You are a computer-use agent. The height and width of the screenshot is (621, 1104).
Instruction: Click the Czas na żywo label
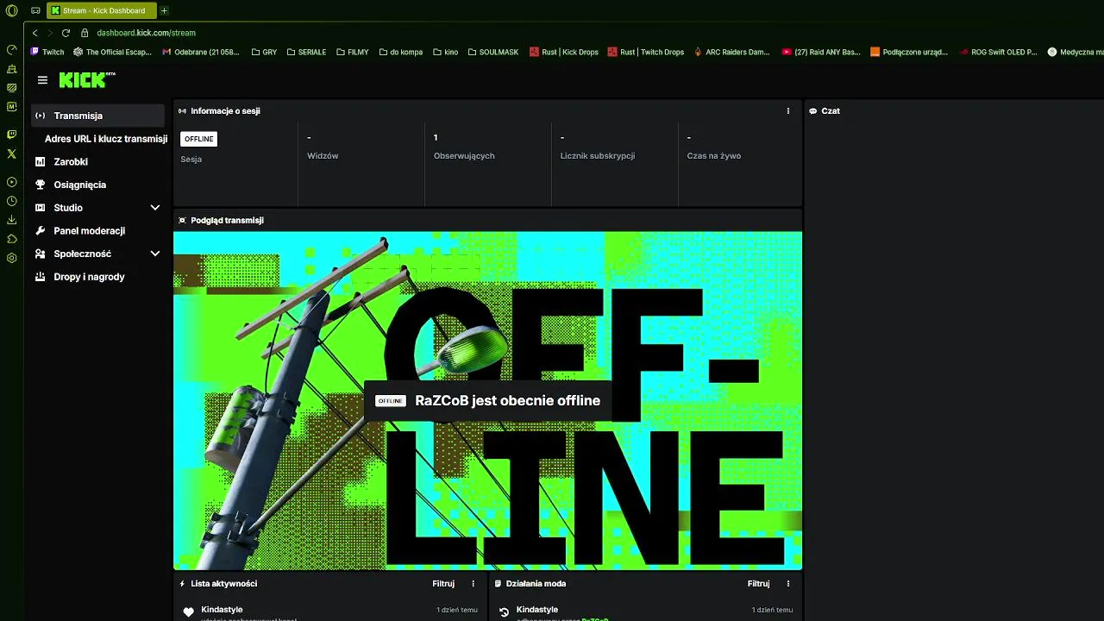714,156
